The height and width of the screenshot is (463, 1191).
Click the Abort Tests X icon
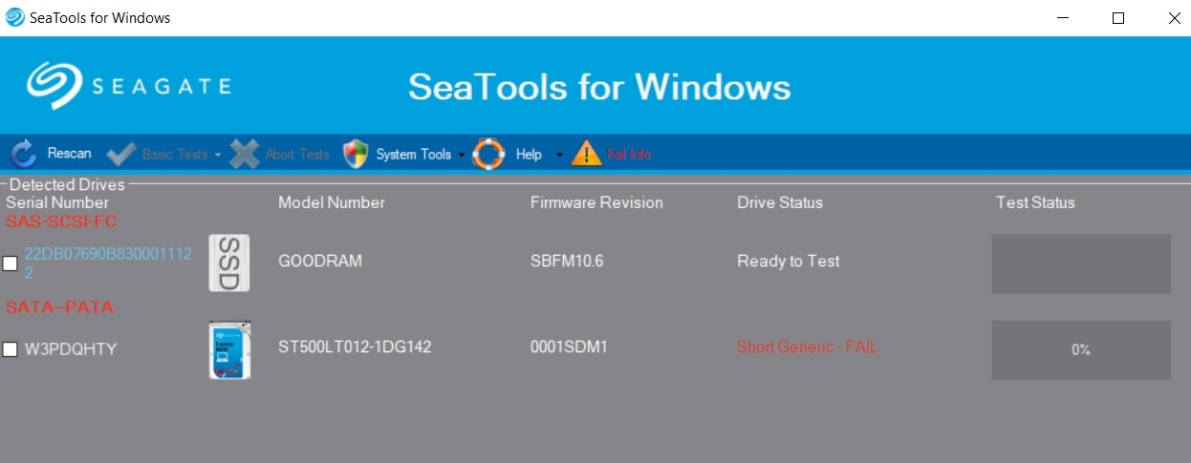[245, 154]
